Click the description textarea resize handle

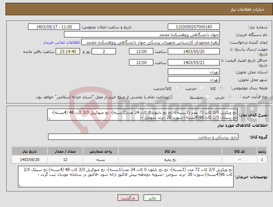pyautogui.click(x=49, y=119)
